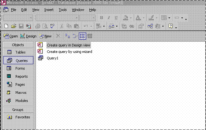Open the Help menu
Screen dimensions: 206x130
click(92, 10)
